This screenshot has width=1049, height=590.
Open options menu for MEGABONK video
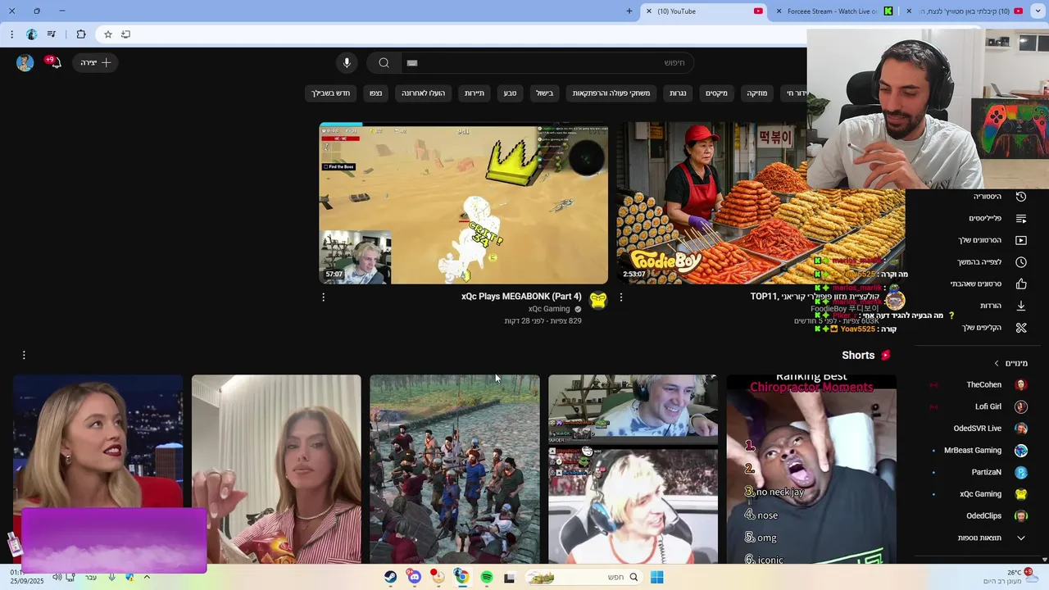324,297
